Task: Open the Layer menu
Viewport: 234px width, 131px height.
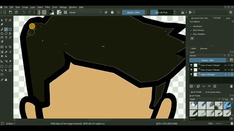Action: 33,7
